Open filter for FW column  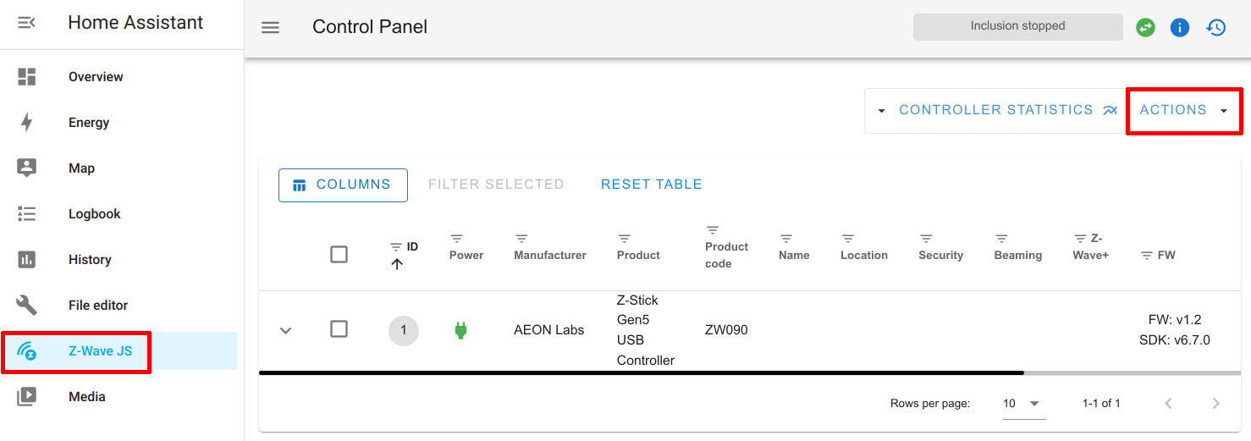(1147, 256)
